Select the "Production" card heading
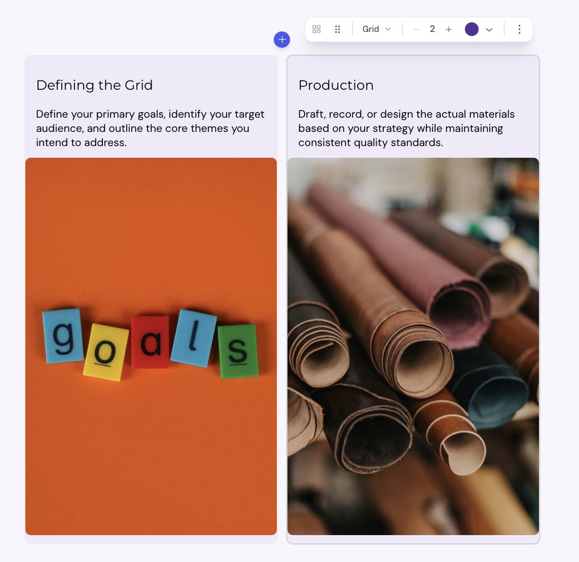This screenshot has width=579, height=562. [x=336, y=85]
